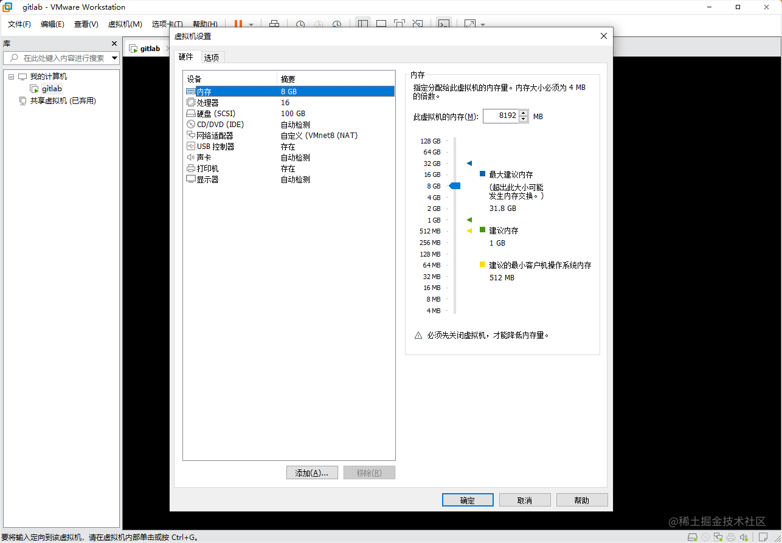Click the hard disk status bar icon

click(693, 538)
